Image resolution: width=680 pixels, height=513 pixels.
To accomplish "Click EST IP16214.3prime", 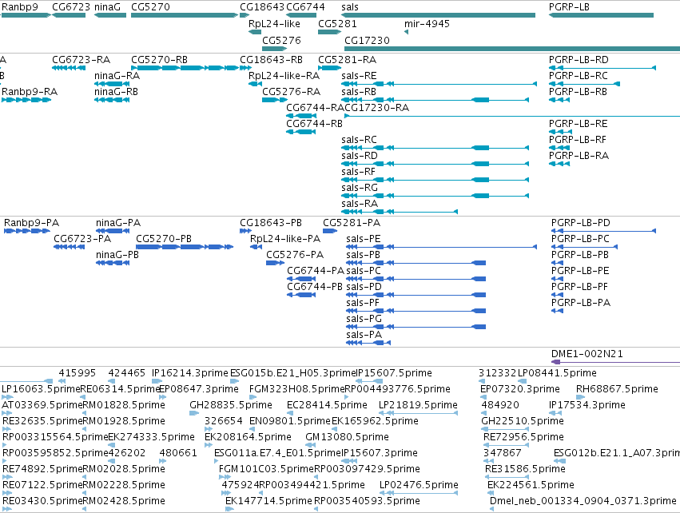I will [x=190, y=373].
